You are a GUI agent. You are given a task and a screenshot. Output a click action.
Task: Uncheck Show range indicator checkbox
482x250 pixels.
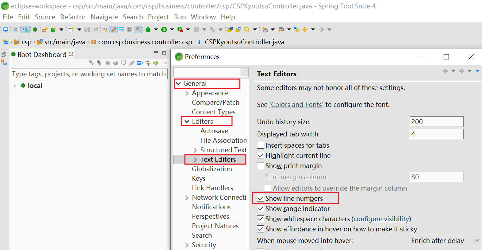pyautogui.click(x=261, y=209)
